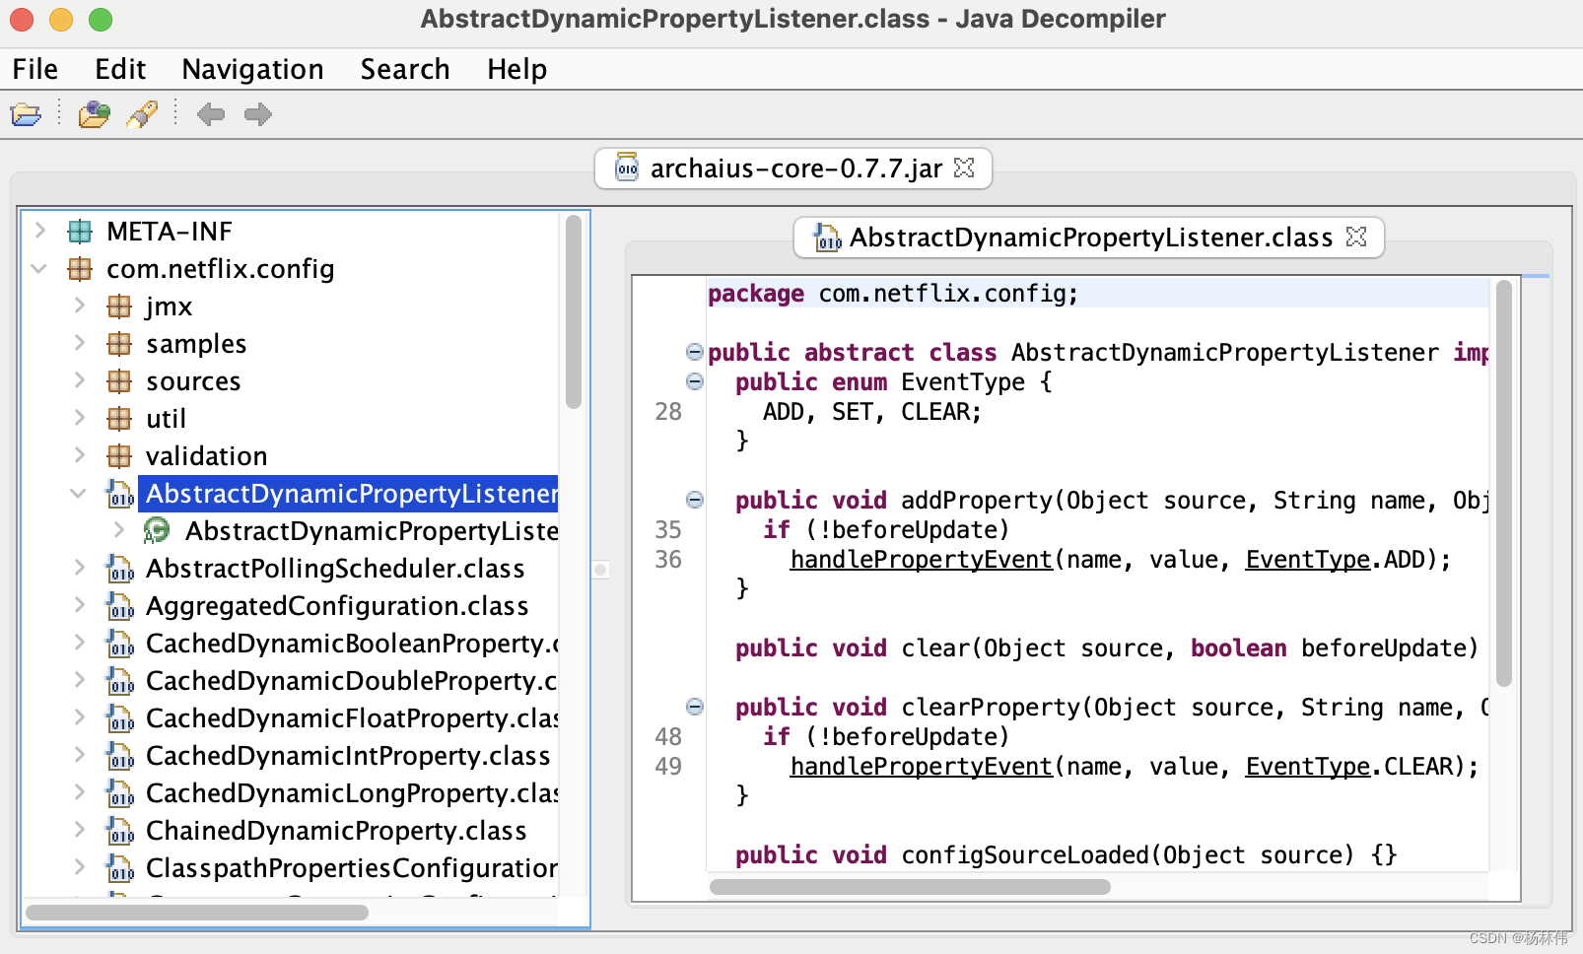Click the handlePropertyEvent hyperlink in the code
This screenshot has width=1583, height=954.
(920, 559)
